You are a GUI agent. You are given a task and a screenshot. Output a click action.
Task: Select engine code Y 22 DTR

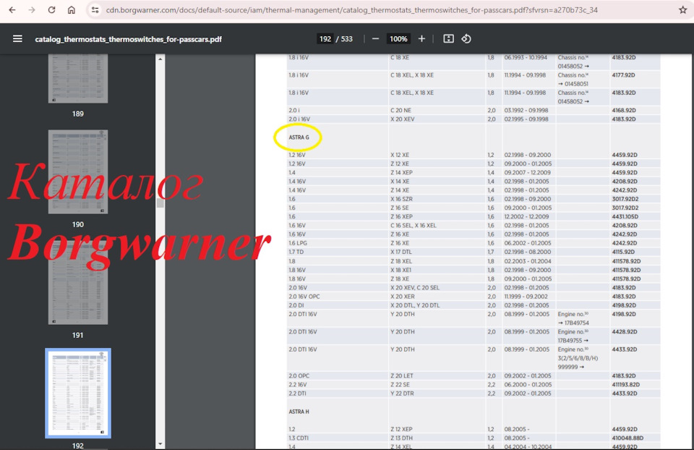pos(402,394)
